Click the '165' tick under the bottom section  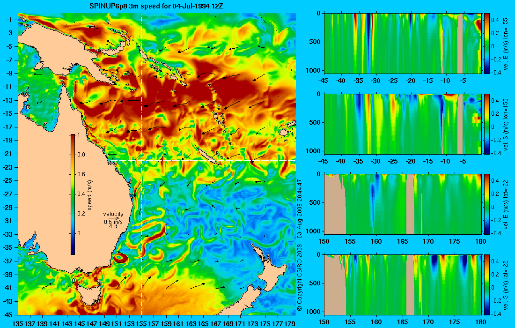tap(402, 322)
